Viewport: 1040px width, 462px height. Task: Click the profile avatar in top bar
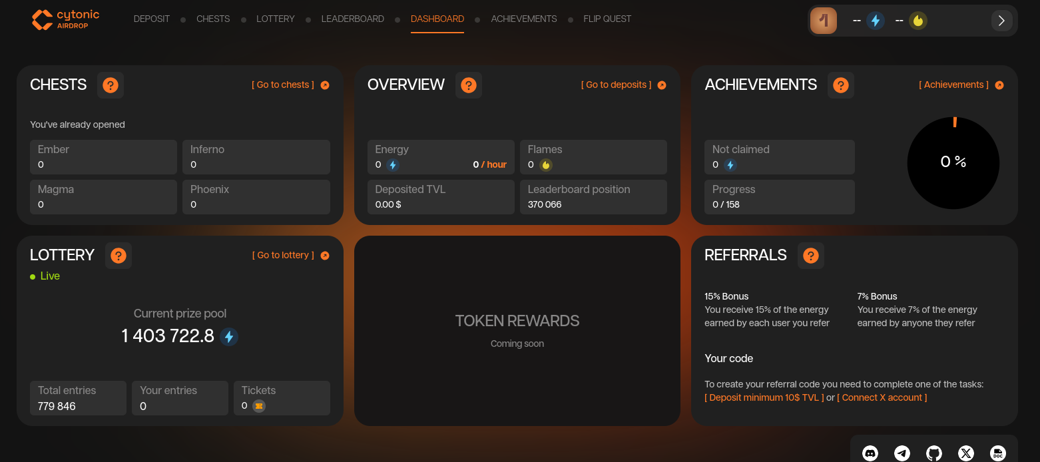pos(824,21)
